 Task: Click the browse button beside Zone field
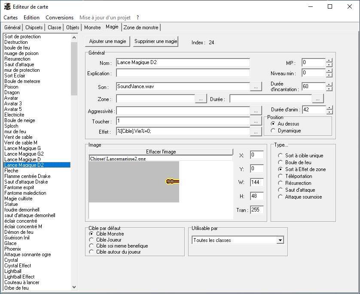[x=201, y=99]
